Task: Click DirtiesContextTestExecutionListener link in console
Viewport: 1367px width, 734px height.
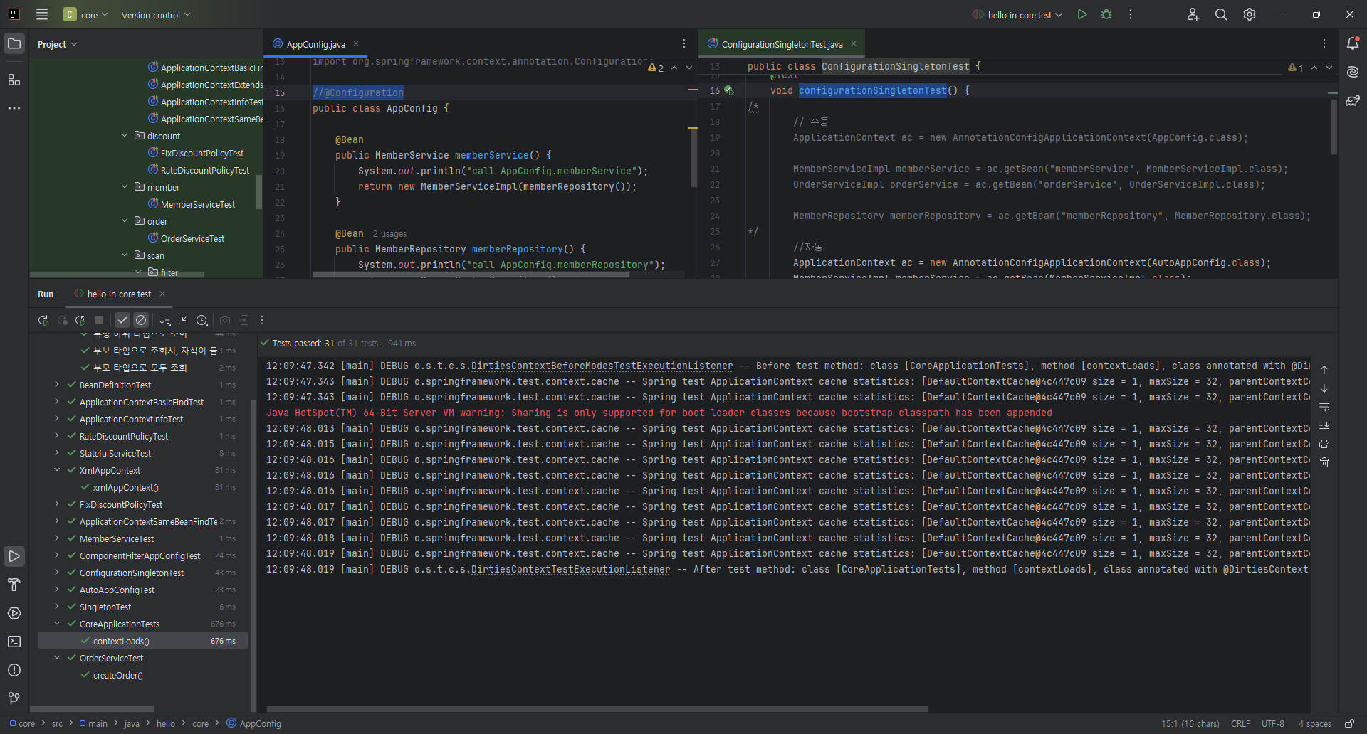Action: pyautogui.click(x=570, y=569)
